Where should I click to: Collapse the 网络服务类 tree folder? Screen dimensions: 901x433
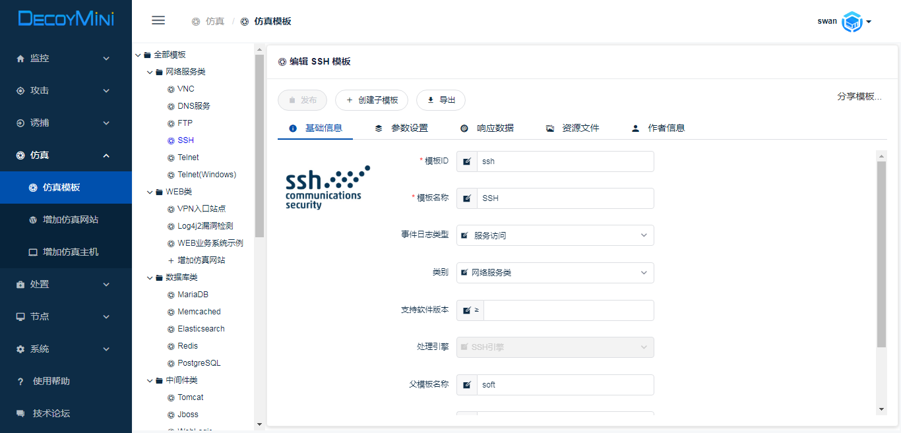(x=150, y=72)
